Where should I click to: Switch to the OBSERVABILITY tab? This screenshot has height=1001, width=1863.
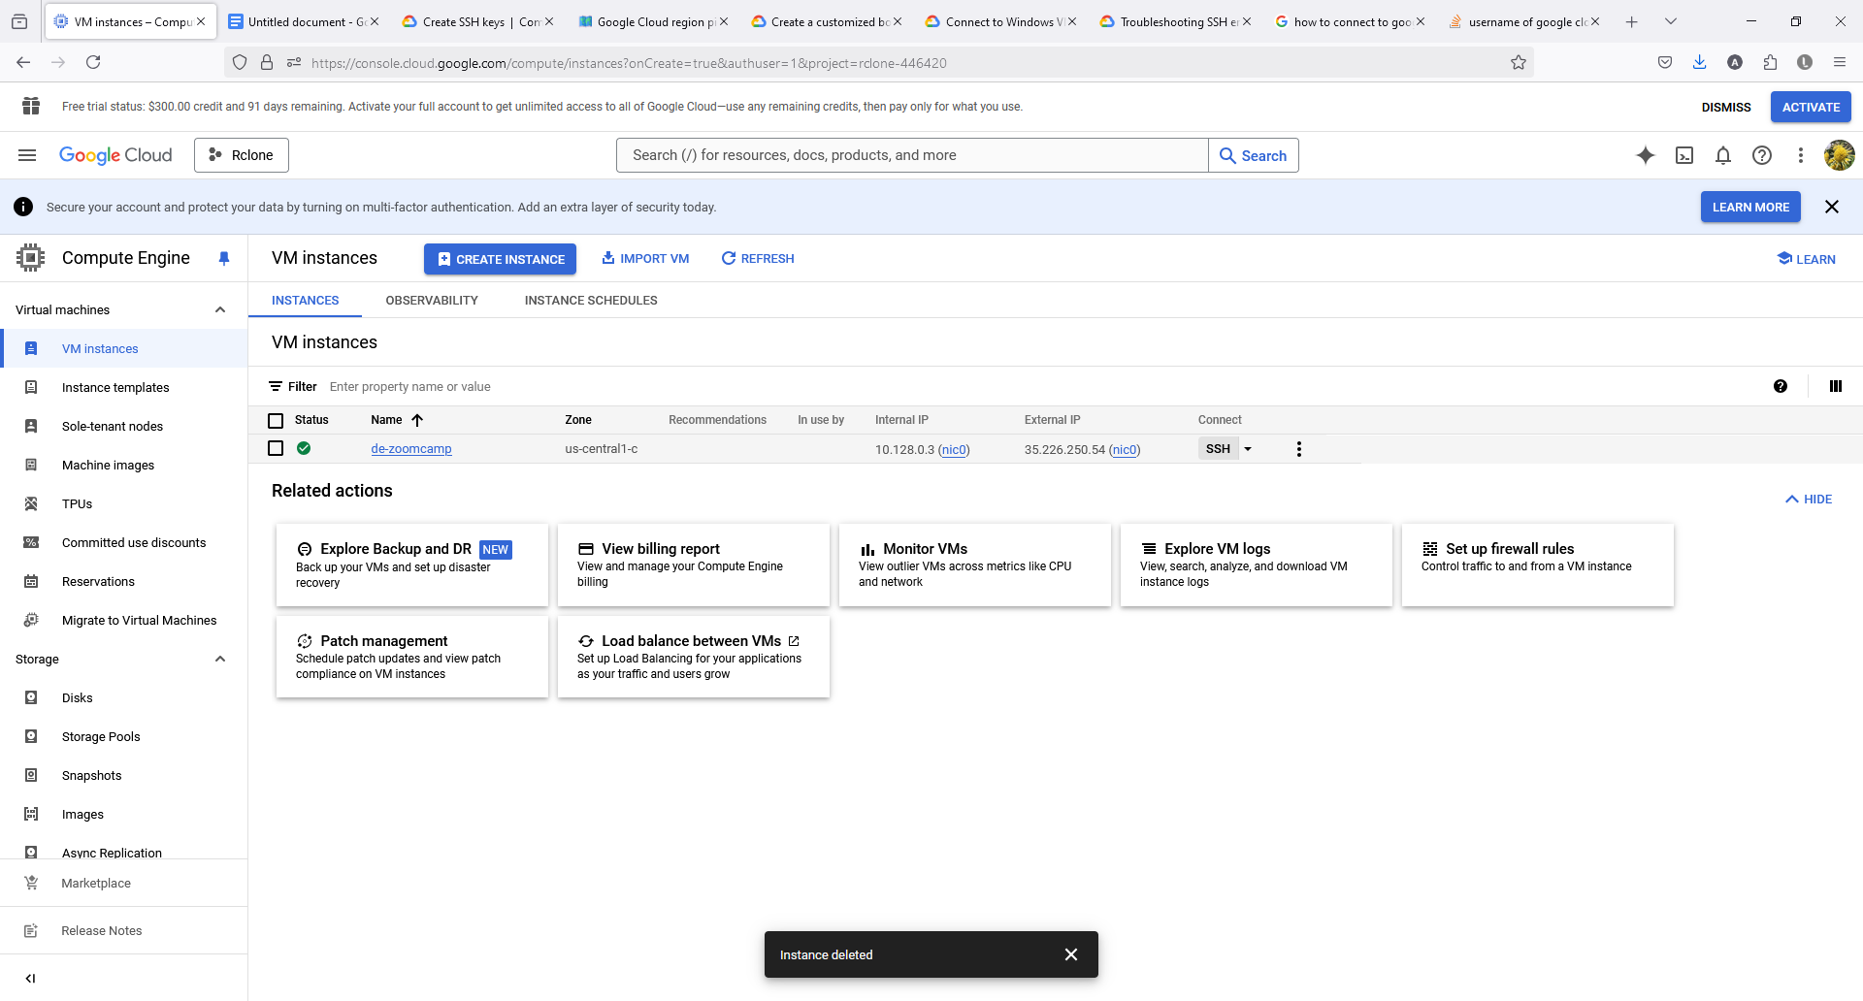[432, 301]
